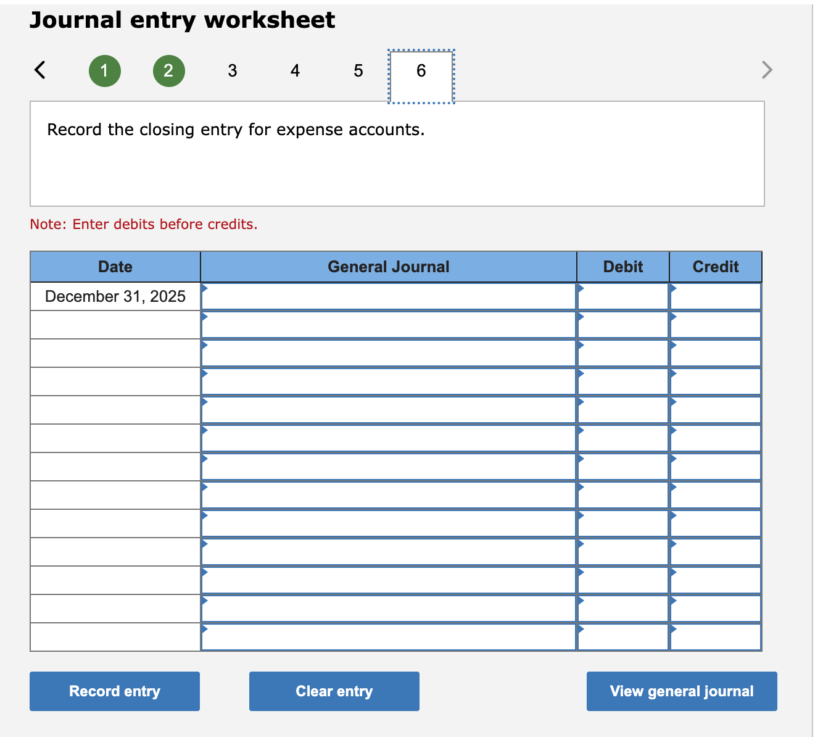
Task: Click the Record entry button
Action: [114, 691]
